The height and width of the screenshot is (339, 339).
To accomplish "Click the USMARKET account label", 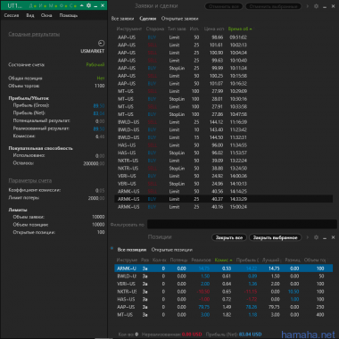I will click(93, 51).
